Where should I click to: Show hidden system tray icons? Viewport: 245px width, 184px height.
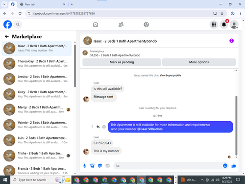click(x=202, y=180)
